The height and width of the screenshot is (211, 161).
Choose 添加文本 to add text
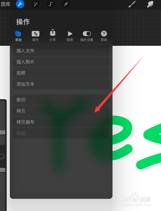pyautogui.click(x=61, y=84)
